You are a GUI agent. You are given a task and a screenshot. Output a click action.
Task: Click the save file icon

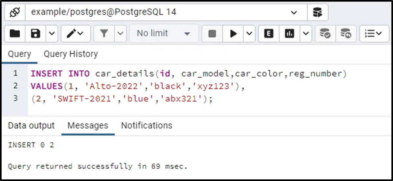(x=35, y=33)
